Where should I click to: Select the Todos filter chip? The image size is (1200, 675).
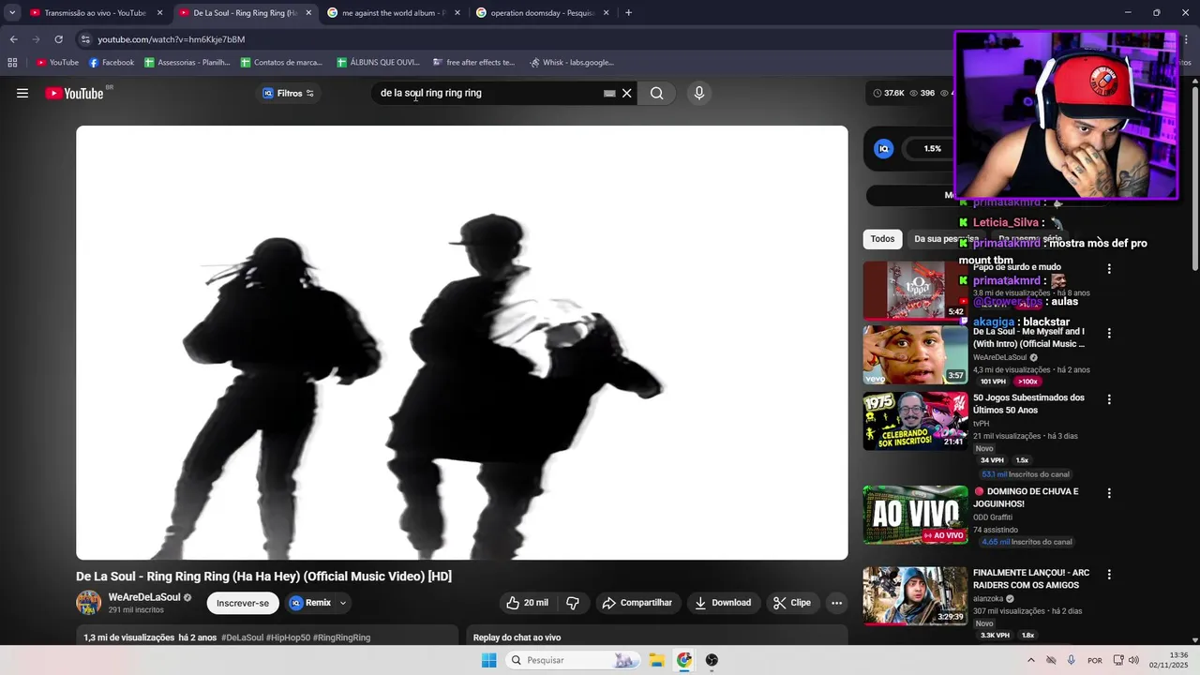click(x=882, y=239)
